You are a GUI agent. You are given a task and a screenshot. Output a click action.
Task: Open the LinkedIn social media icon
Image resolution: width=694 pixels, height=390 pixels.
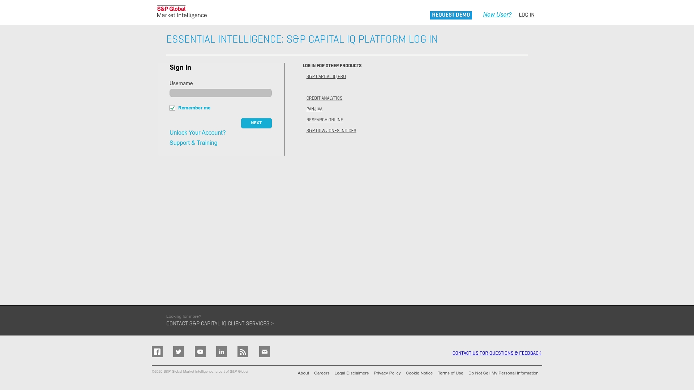pos(222,351)
